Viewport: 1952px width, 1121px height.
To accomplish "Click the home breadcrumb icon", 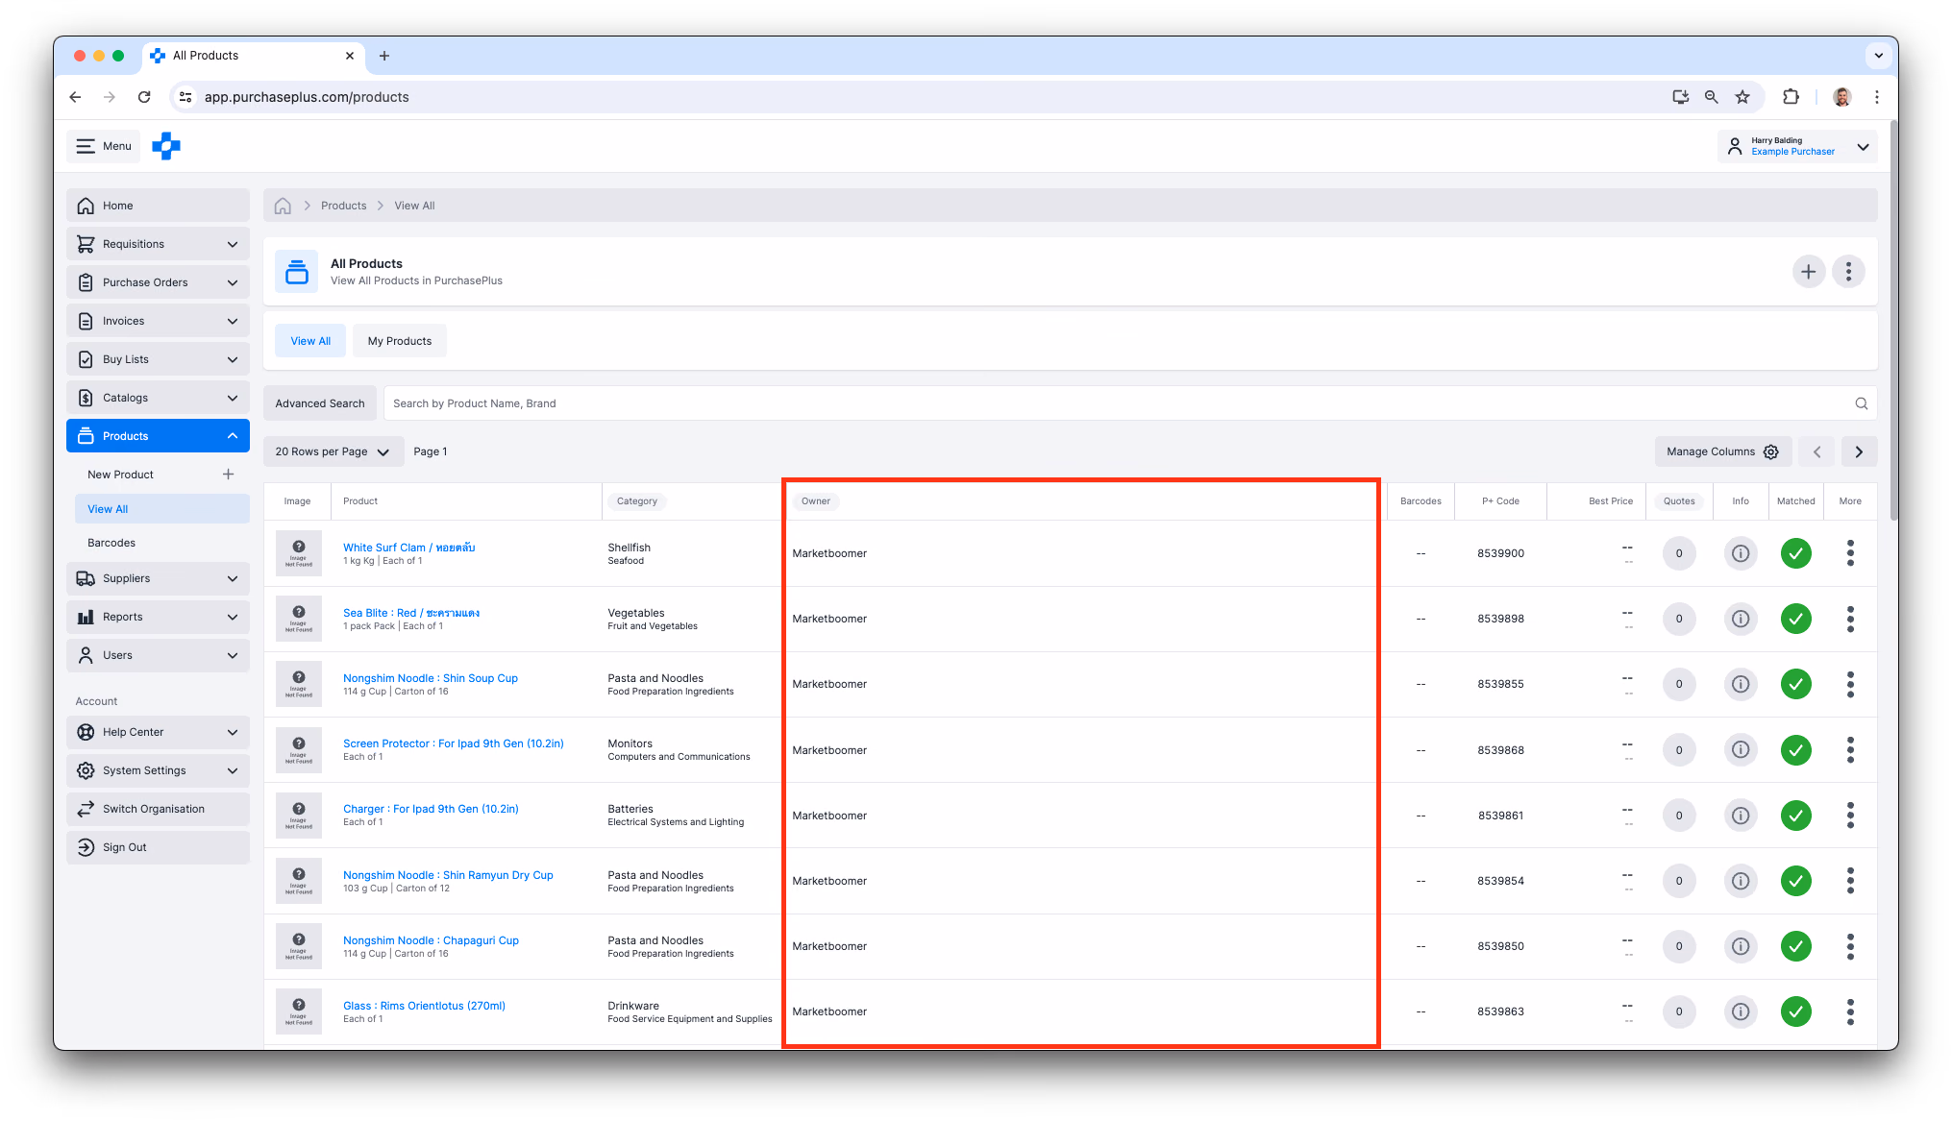I will pyautogui.click(x=283, y=206).
